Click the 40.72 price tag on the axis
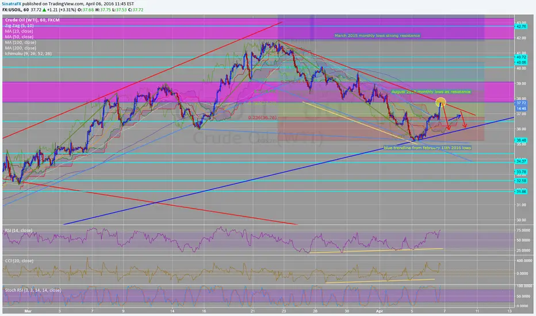The image size is (536, 316). [521, 57]
